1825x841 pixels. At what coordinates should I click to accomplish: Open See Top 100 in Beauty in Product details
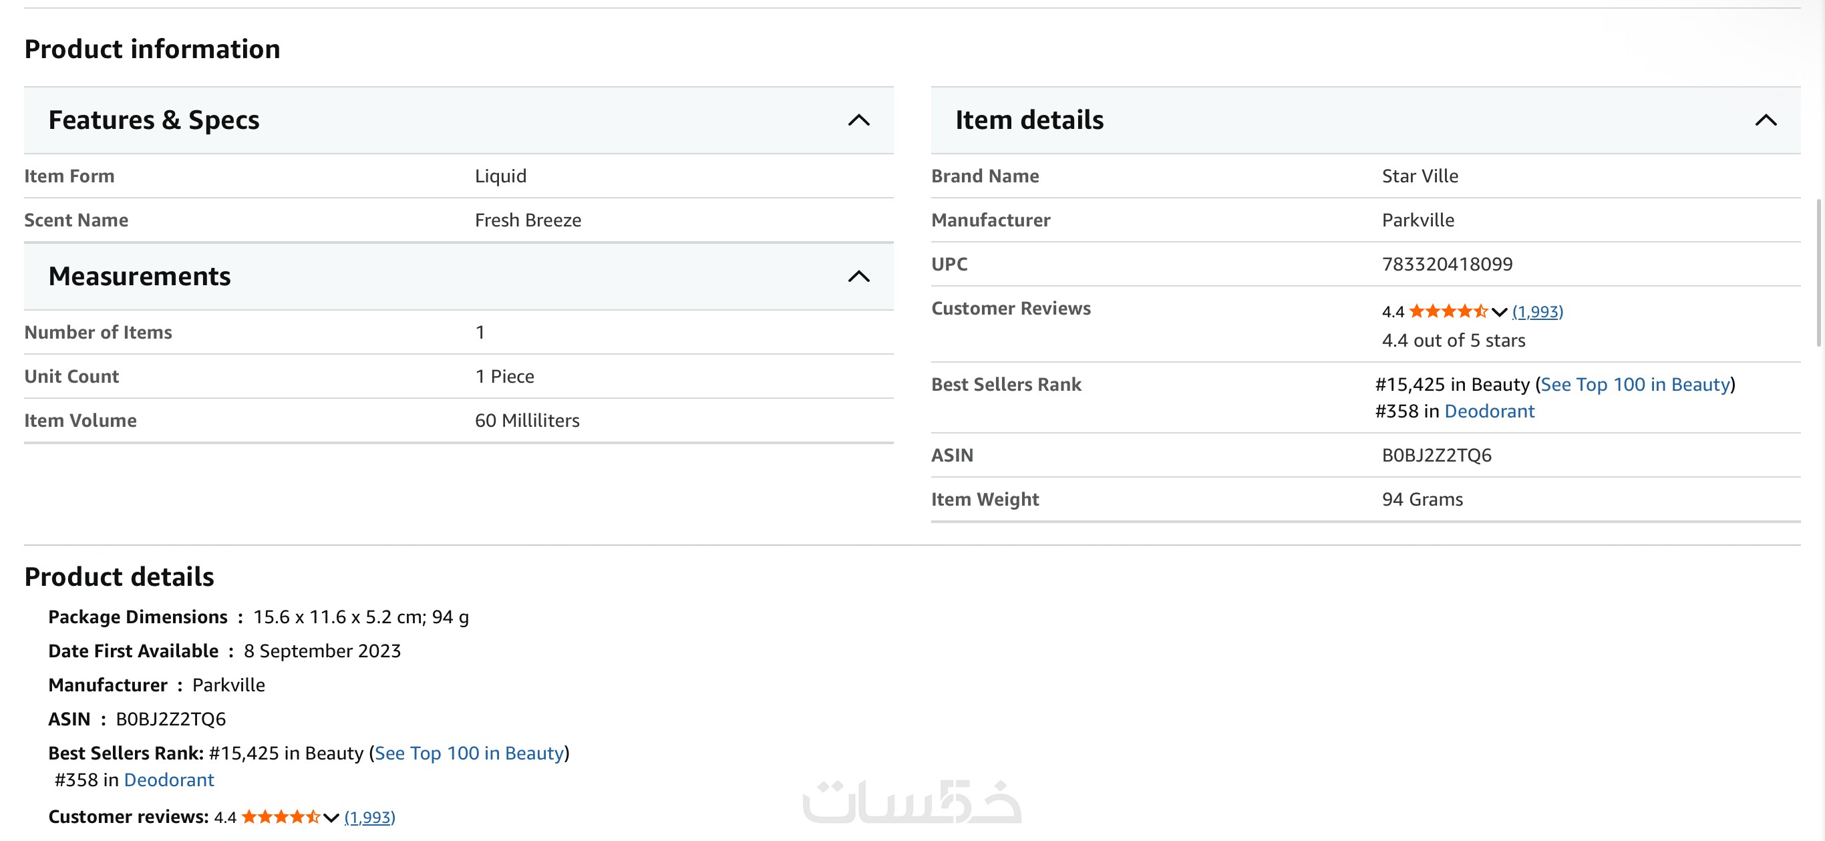(469, 753)
